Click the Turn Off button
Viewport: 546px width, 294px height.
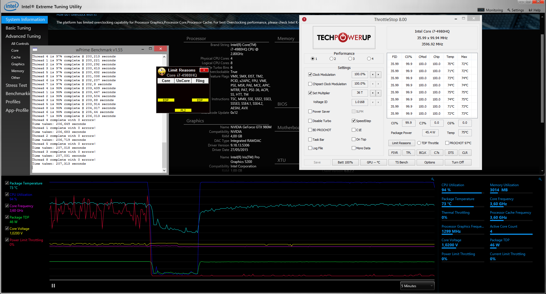point(458,162)
